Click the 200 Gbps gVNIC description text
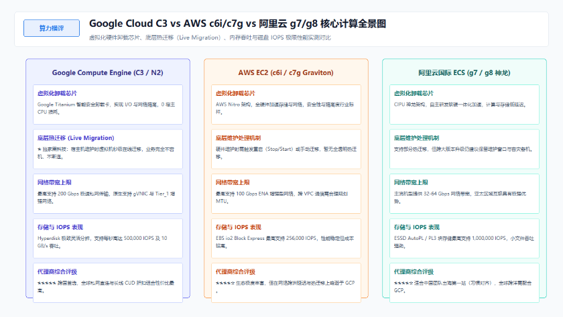The width and height of the screenshot is (563, 317). coord(107,198)
